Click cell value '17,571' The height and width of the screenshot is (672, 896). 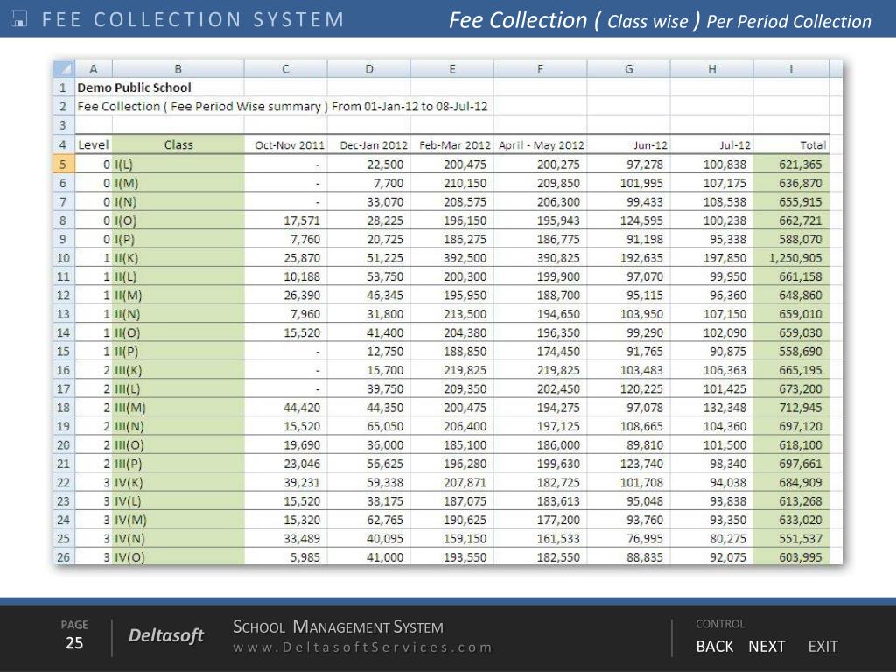286,220
